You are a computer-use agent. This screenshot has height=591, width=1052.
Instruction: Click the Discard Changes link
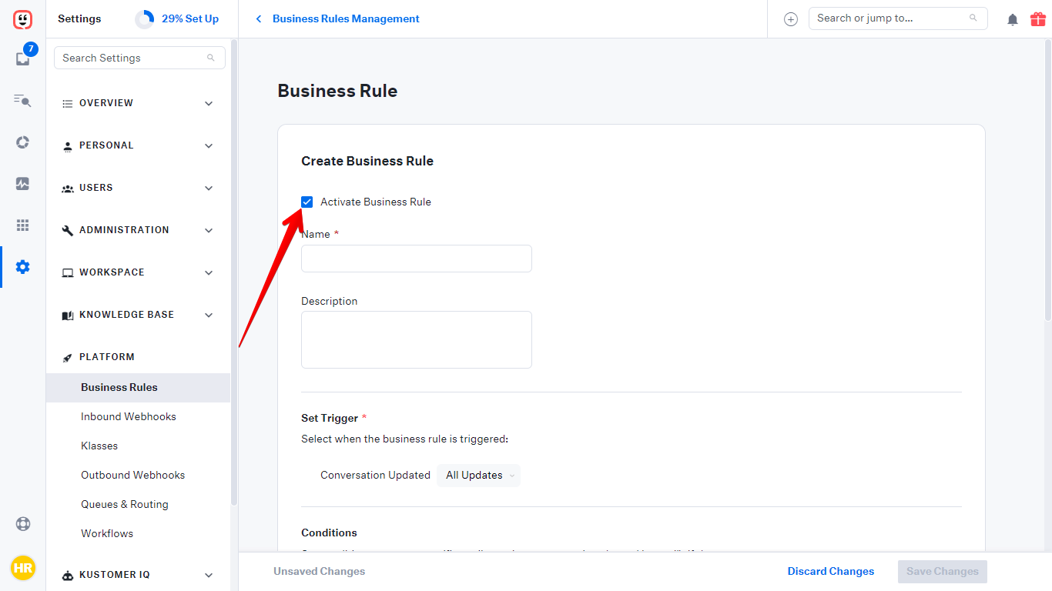pos(830,571)
